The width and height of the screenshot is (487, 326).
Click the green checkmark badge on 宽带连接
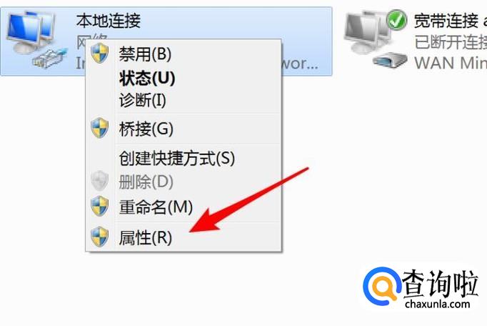click(396, 20)
